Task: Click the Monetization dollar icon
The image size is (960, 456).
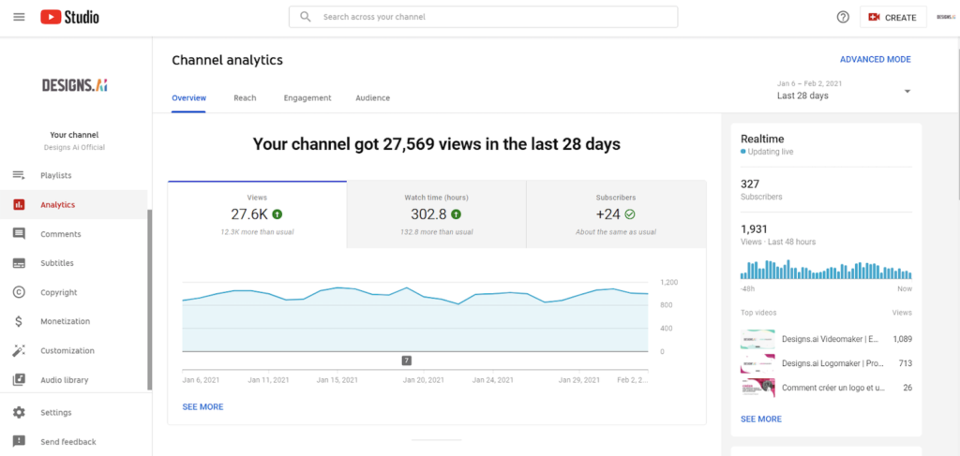Action: tap(19, 321)
